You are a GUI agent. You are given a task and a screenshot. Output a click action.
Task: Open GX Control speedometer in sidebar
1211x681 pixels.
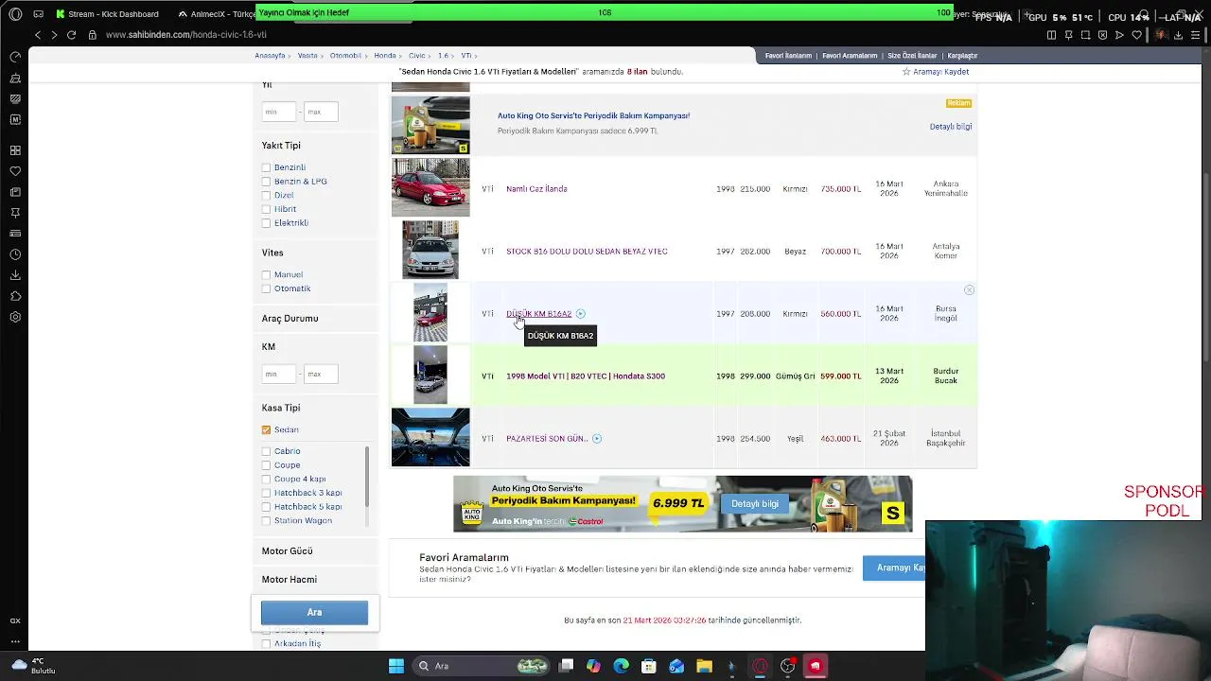[x=15, y=57]
